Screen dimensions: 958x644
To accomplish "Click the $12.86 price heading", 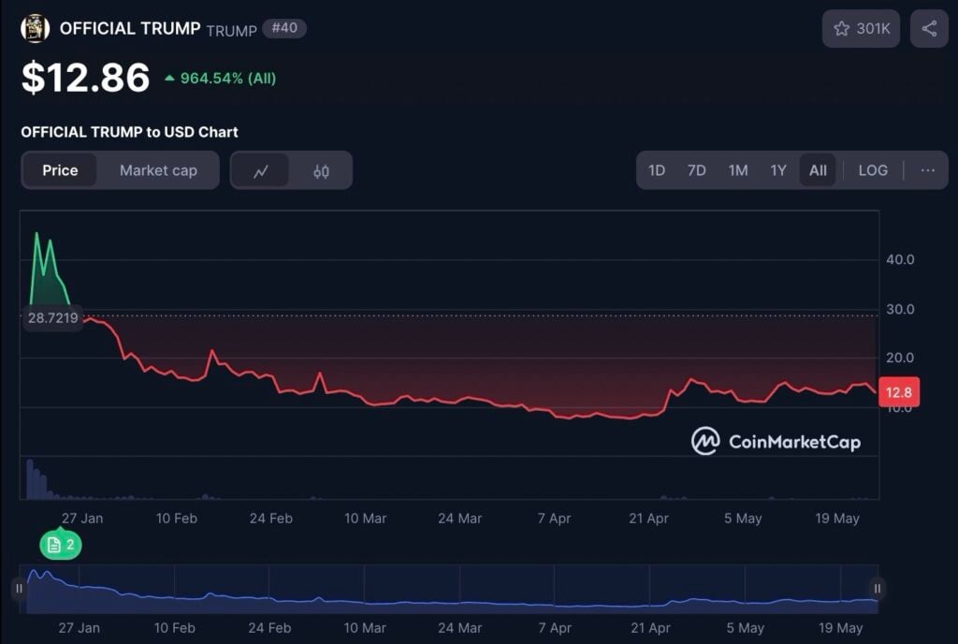I will [85, 78].
